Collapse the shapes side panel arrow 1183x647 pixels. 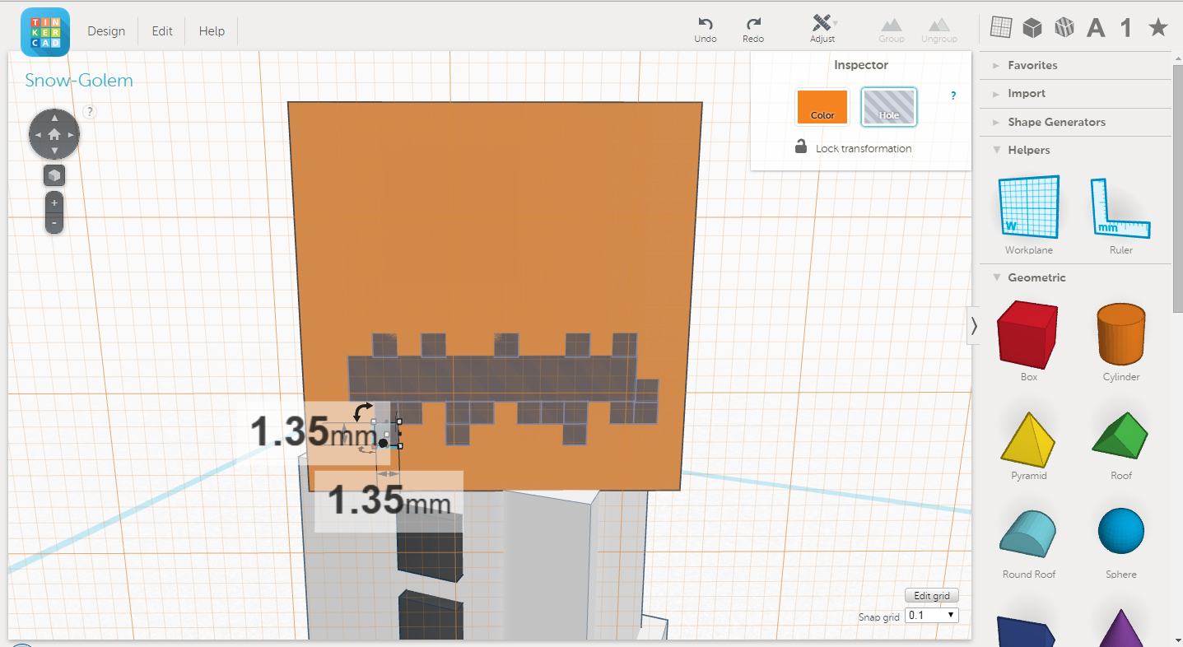[974, 325]
